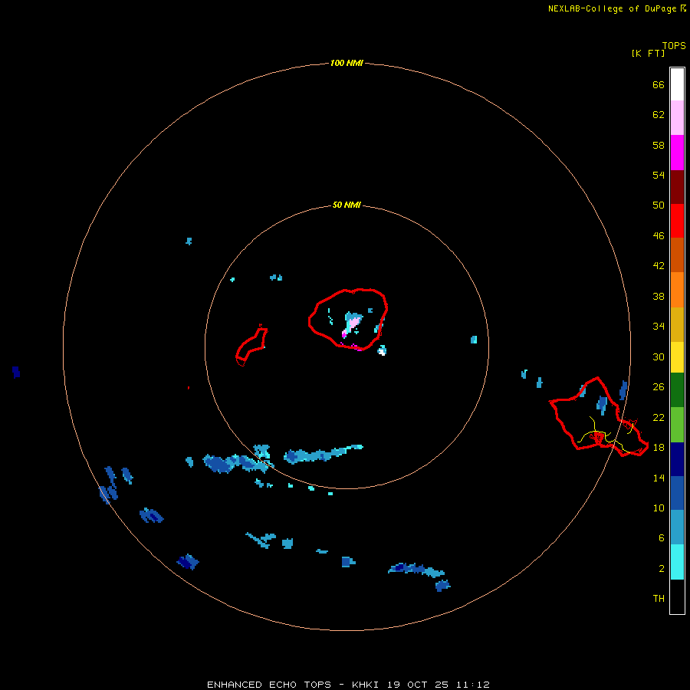Click the small white echo below center island
The width and height of the screenshot is (690, 690).
click(382, 350)
